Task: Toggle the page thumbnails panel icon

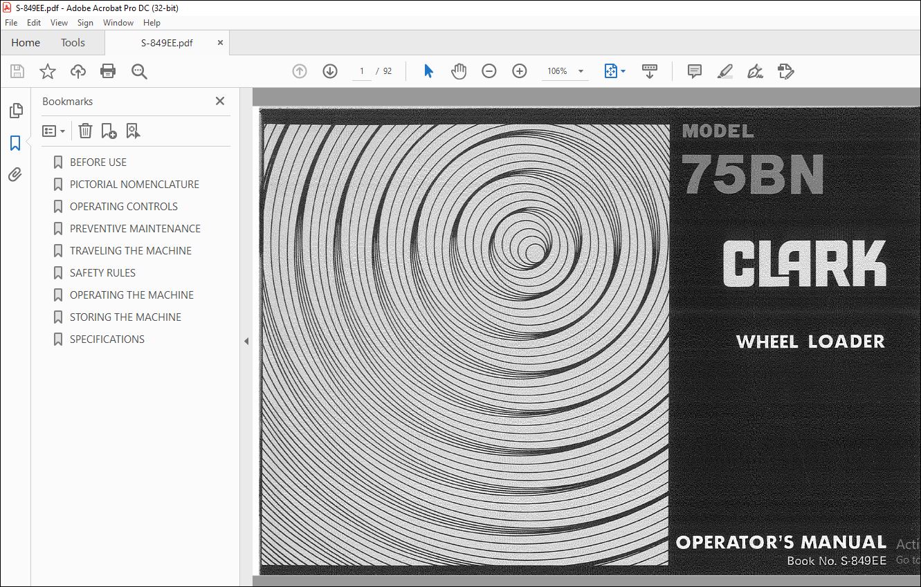Action: (15, 111)
